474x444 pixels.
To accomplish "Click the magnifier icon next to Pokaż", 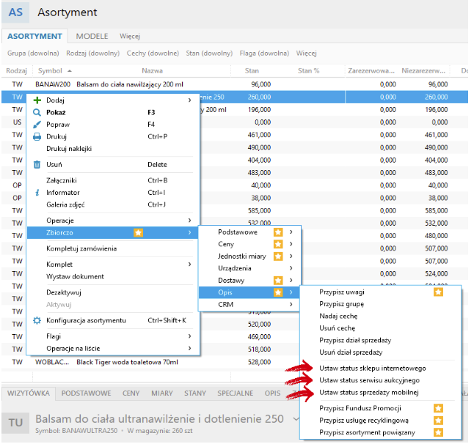I will pyautogui.click(x=37, y=113).
